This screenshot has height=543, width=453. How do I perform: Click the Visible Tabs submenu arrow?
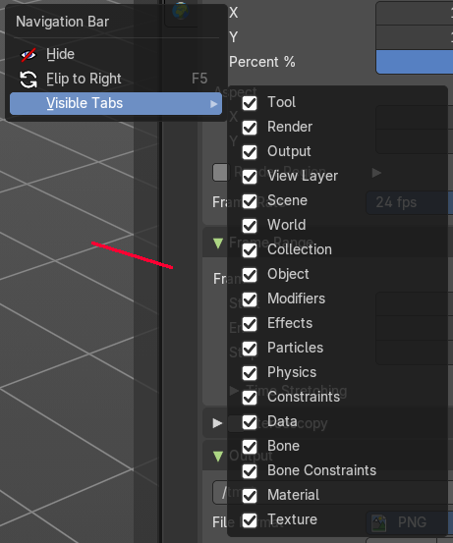coord(214,104)
